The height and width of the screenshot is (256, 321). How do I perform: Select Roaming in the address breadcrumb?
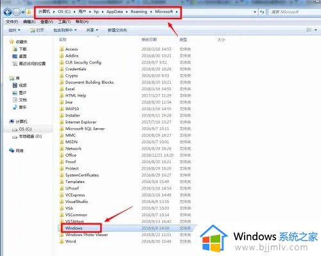139,12
